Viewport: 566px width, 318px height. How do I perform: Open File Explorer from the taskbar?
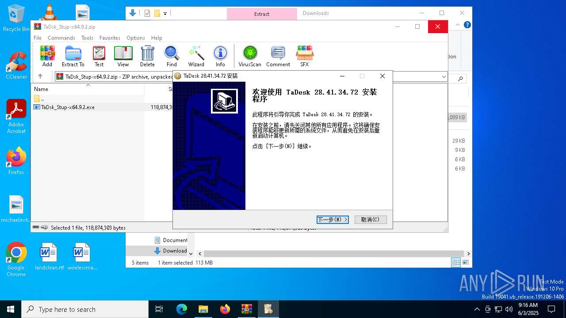203,309
